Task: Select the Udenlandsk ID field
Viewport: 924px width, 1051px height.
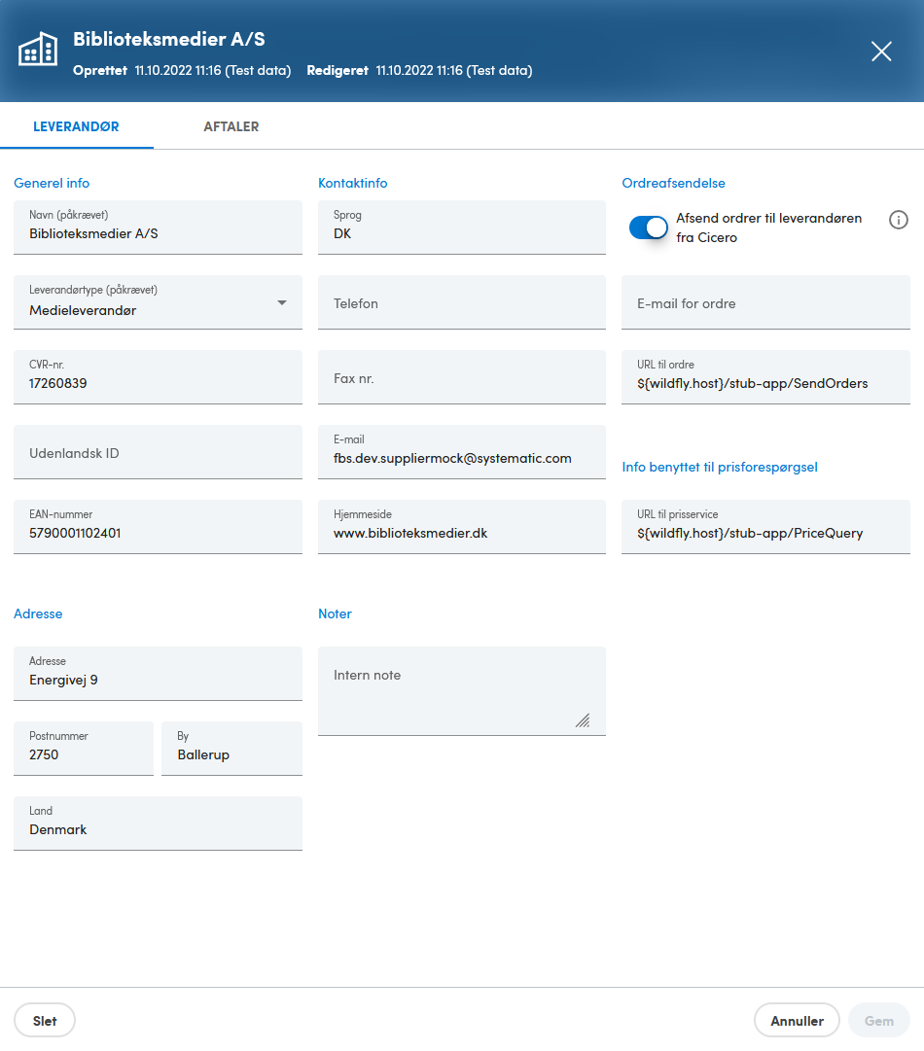Action: click(158, 452)
